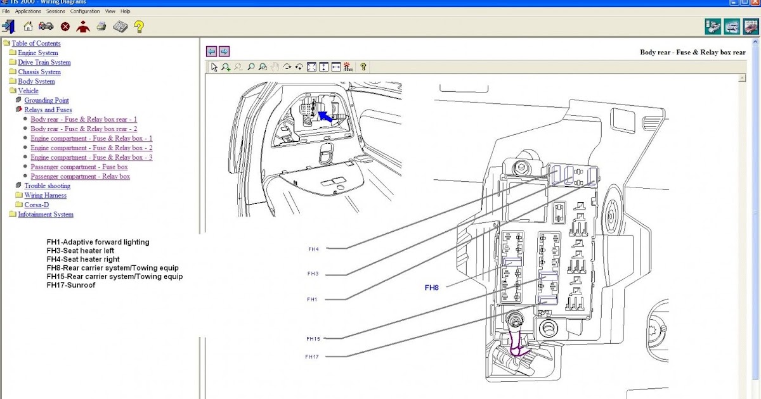Open the Configuration menu
This screenshot has height=399, width=761.
tap(85, 11)
